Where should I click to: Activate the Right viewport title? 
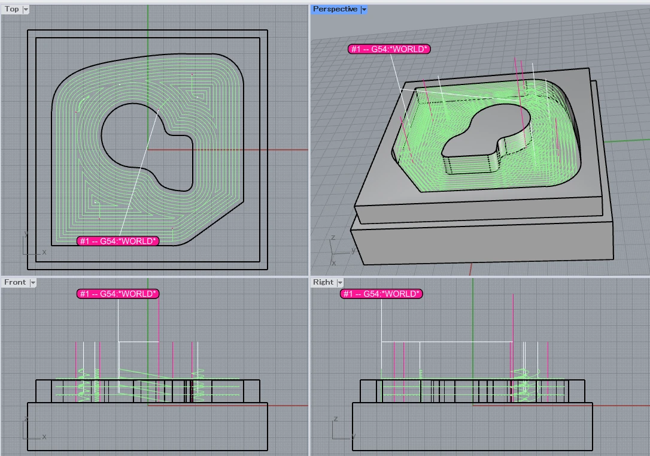coord(323,283)
